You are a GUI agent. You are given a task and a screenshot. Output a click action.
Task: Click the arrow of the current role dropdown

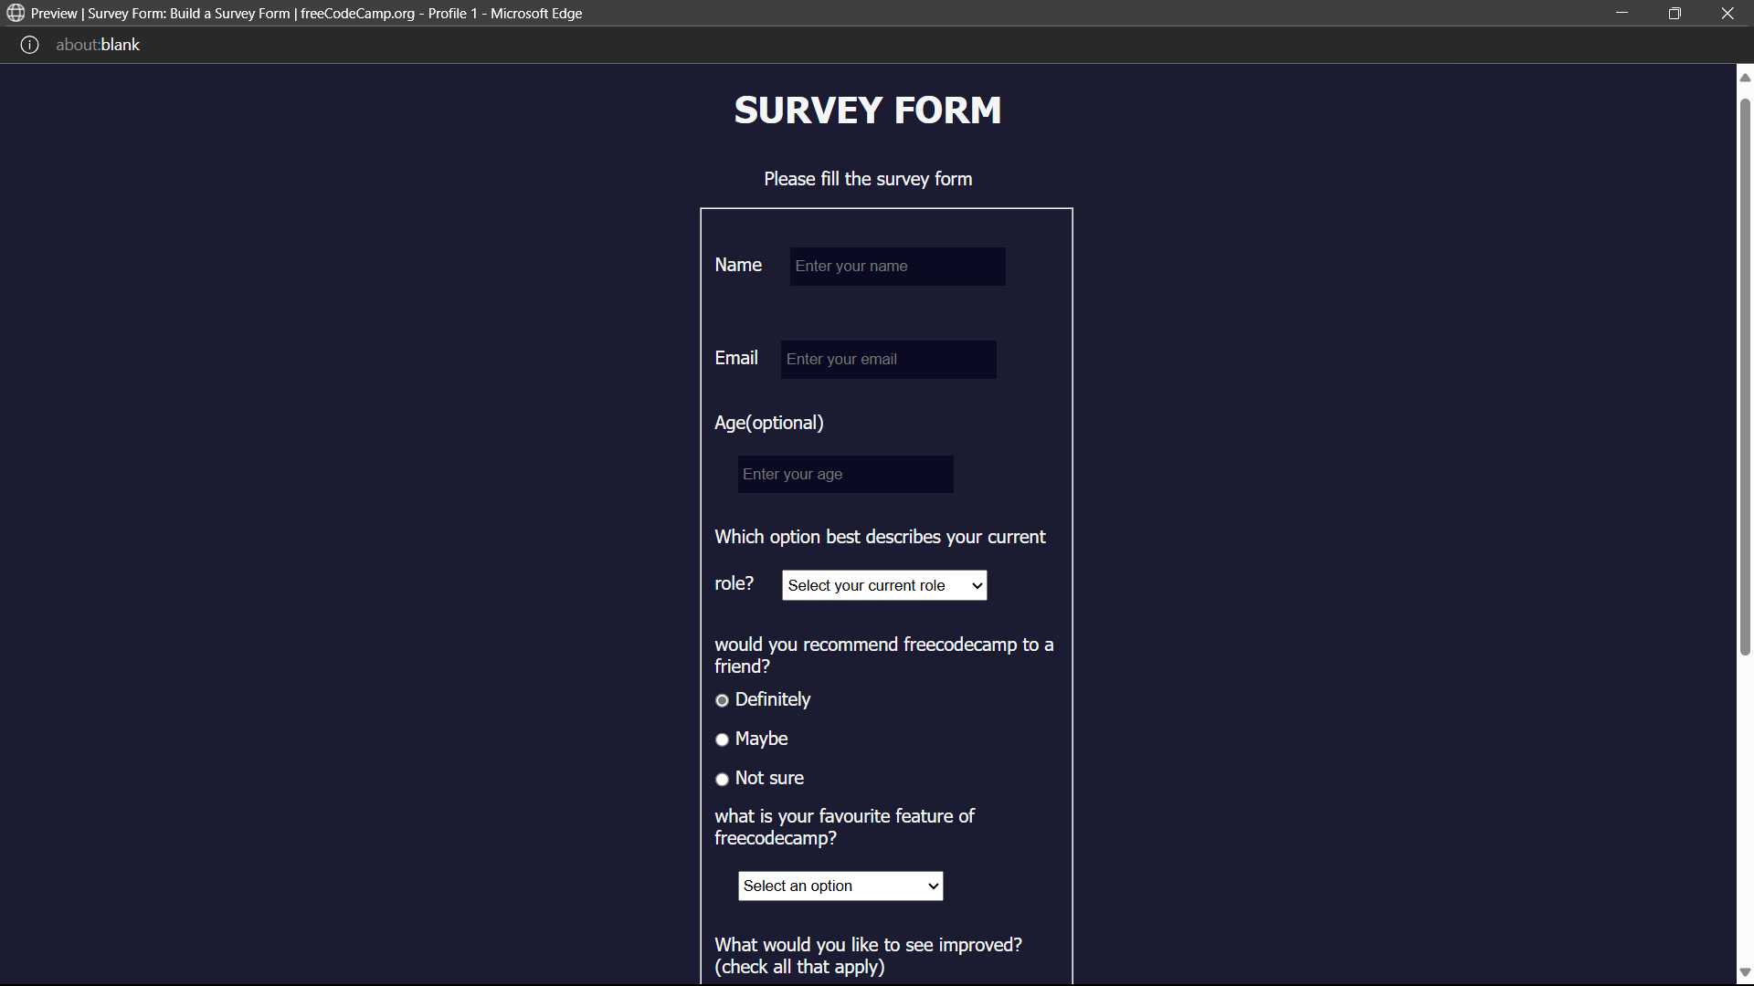click(x=977, y=585)
